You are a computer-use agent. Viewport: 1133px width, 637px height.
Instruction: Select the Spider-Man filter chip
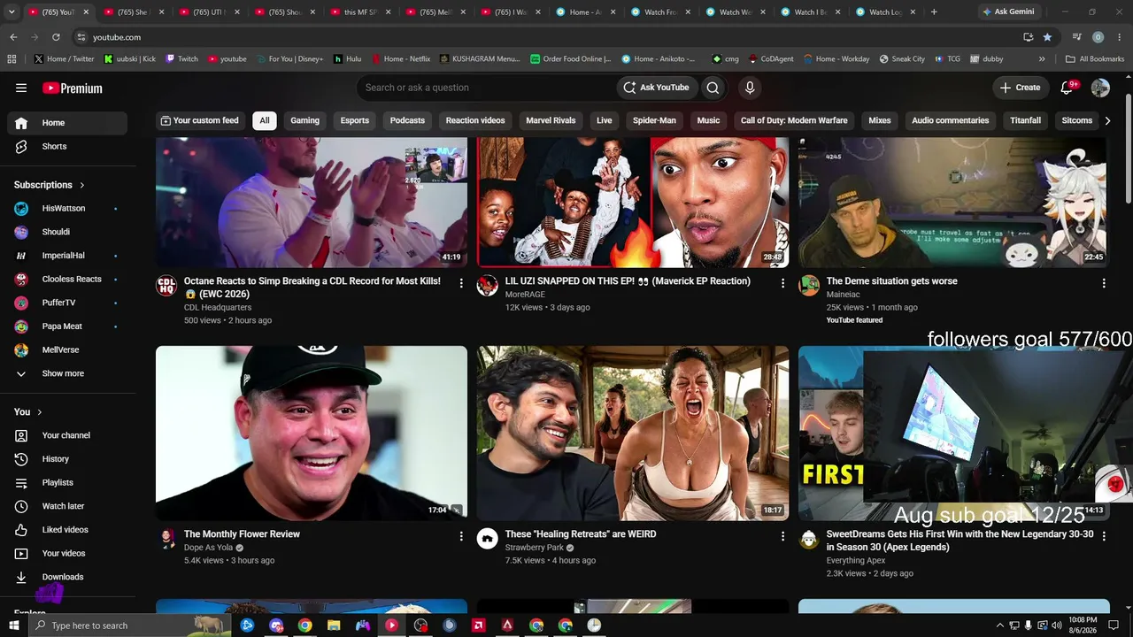[x=654, y=120]
